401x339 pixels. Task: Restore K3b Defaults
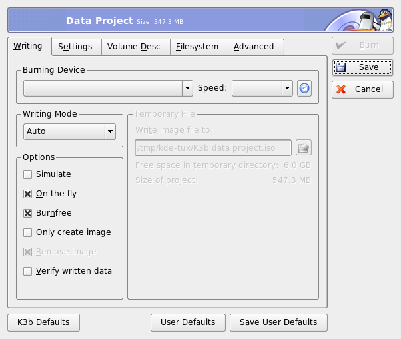[43, 322]
